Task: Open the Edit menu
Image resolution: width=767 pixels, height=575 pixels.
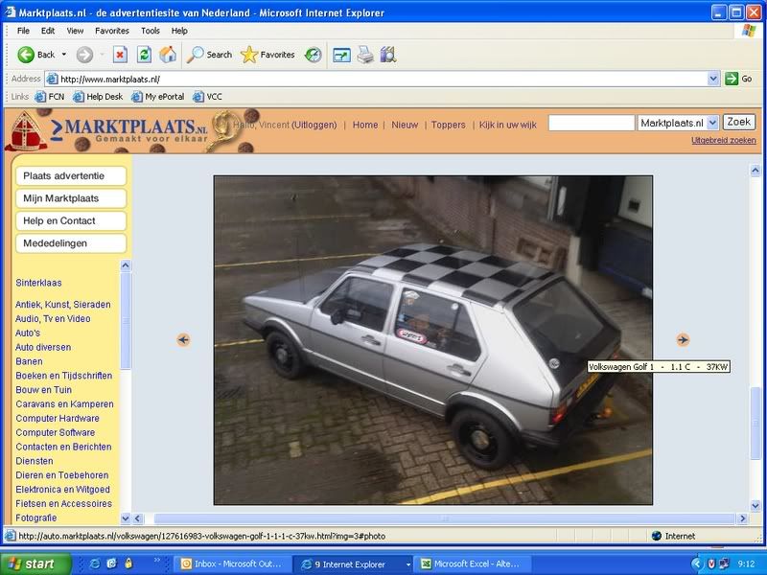Action: pos(48,31)
